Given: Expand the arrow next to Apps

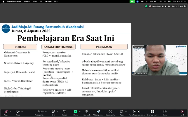Looking at the screenshot, I should click(126, 111).
